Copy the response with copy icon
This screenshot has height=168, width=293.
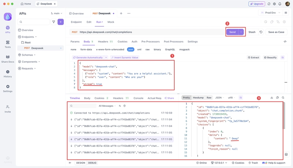[x=277, y=98]
